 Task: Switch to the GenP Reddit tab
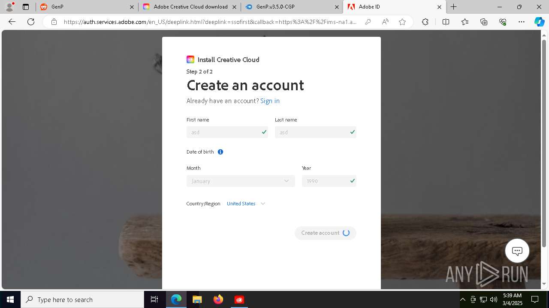pyautogui.click(x=87, y=7)
